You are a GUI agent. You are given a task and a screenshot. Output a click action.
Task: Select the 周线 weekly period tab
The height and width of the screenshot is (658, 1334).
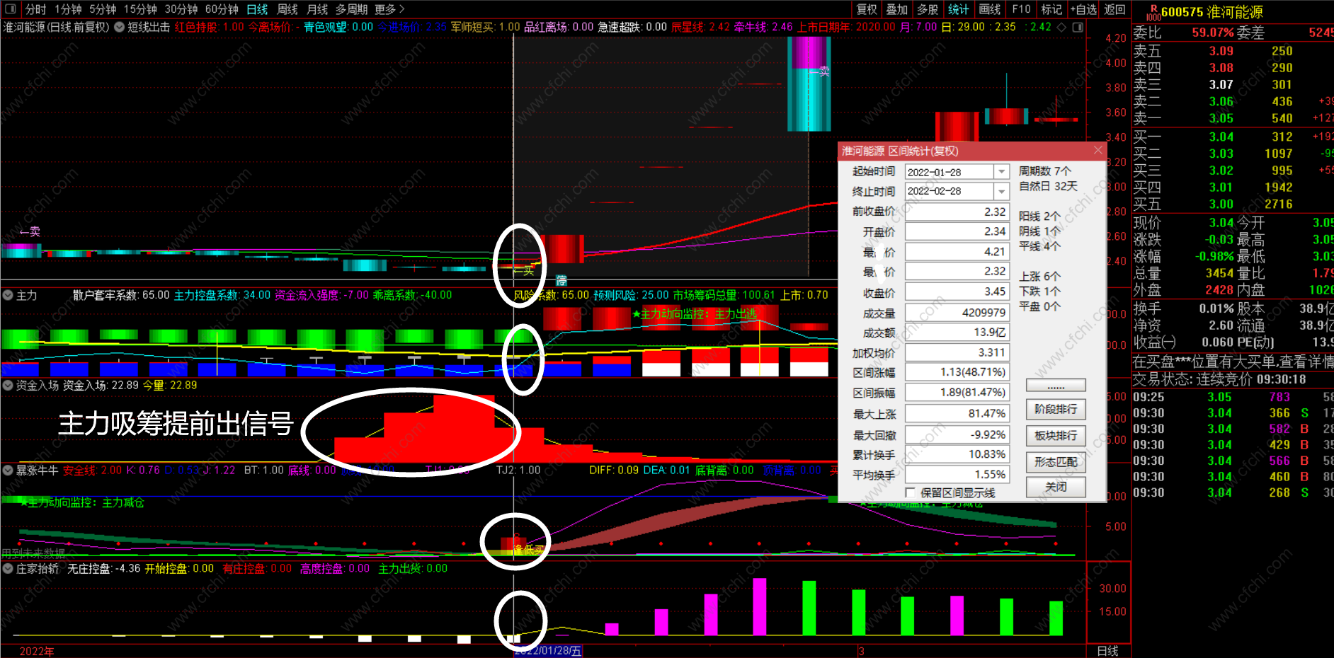pyautogui.click(x=287, y=9)
